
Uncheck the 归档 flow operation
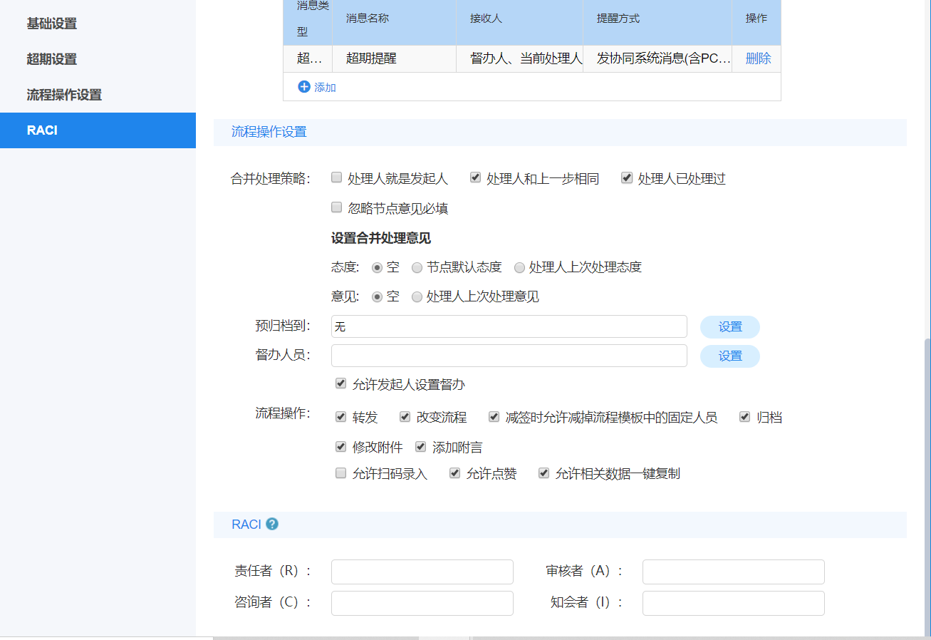(744, 416)
